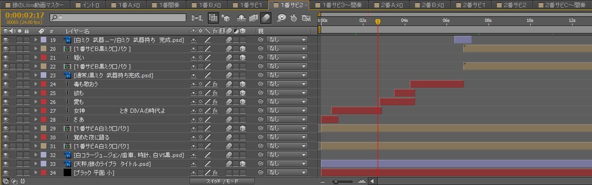Click the current timecode 0:00:02:17
Viewport: 592px width, 185px height.
(x=24, y=15)
